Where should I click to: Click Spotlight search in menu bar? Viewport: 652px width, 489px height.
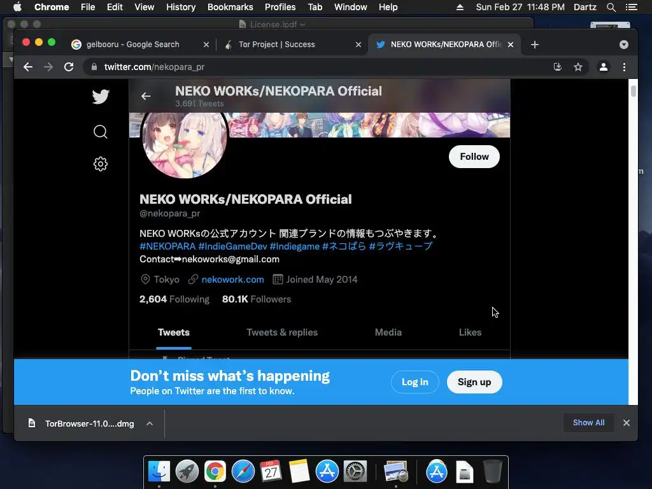click(x=611, y=7)
